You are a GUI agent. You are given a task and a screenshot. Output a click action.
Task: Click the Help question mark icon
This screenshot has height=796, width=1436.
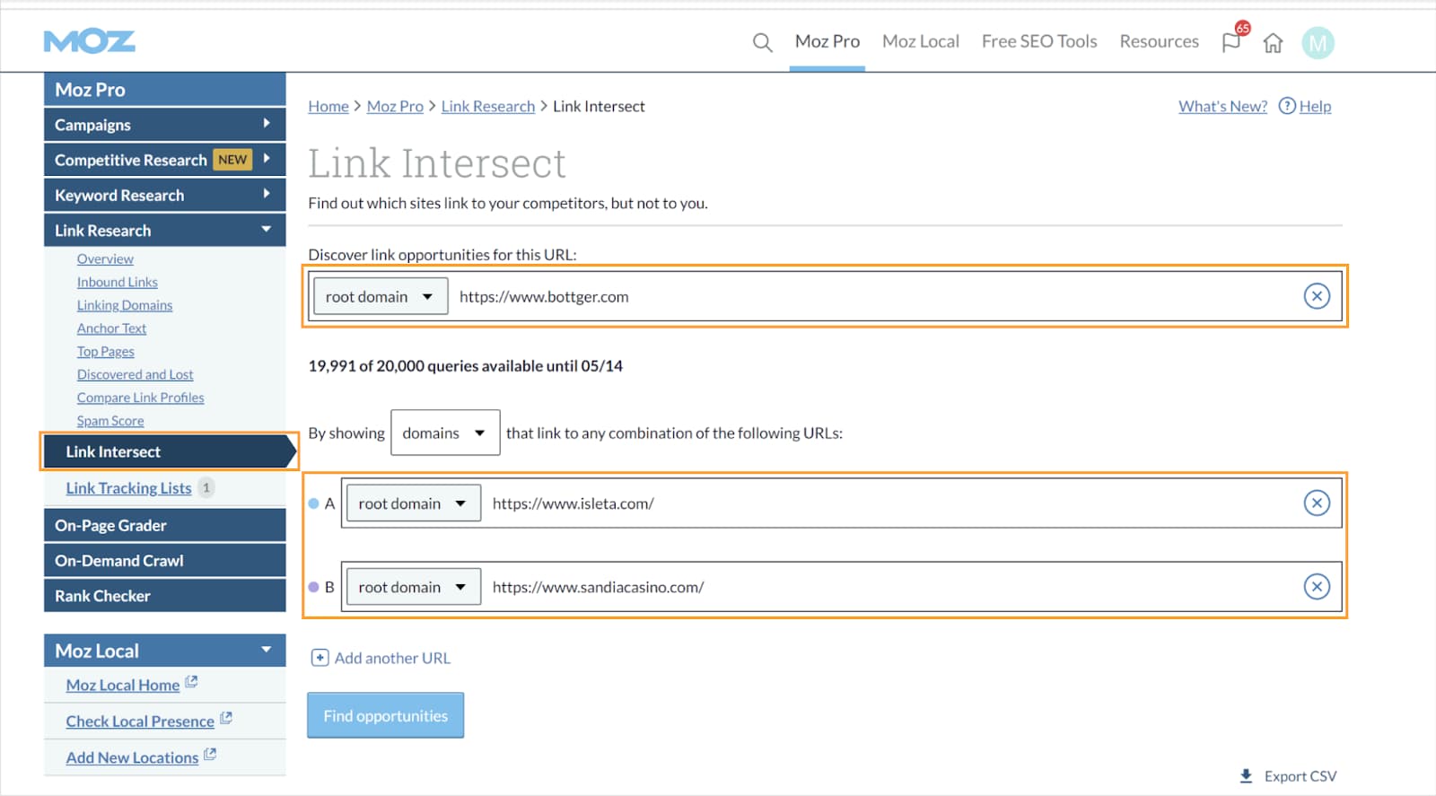[x=1287, y=106]
